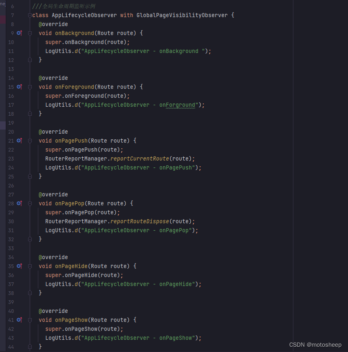Click line number 19 in gutter
Image resolution: width=348 pixels, height=352 pixels.
[11, 123]
